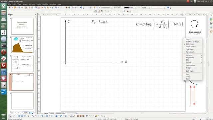Image resolution: width=213 pixels, height=120 pixels.
Task: Select the Ellipse tool
Action: [x=22, y=116]
